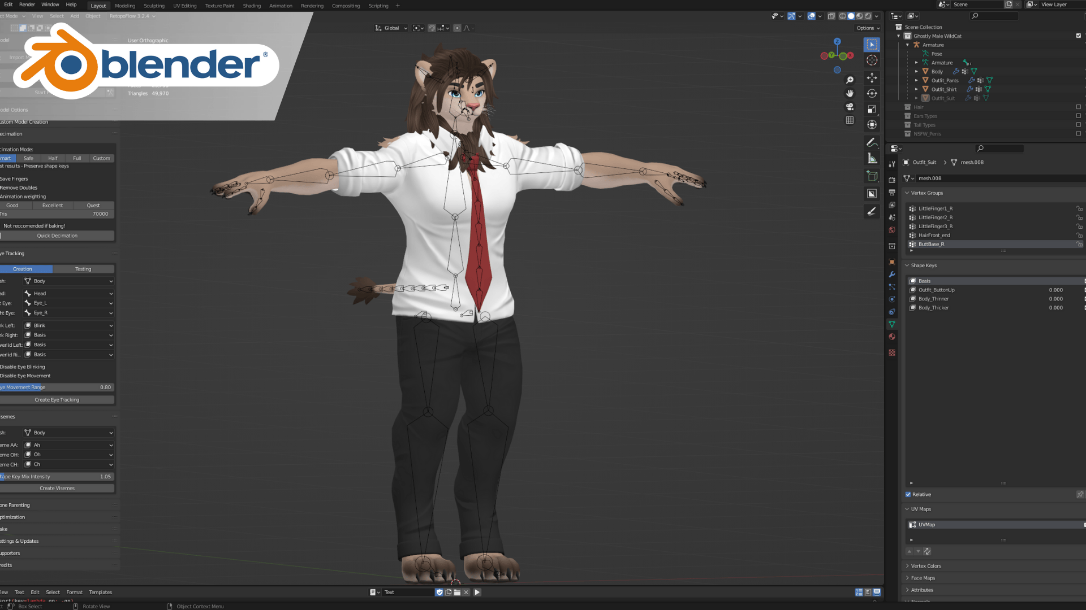
Task: Open the World properties tab
Action: [x=892, y=230]
